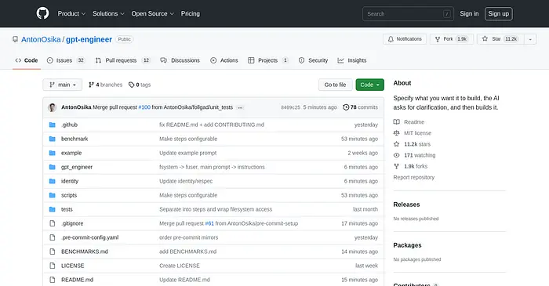Switch to the Code tab

pos(27,60)
